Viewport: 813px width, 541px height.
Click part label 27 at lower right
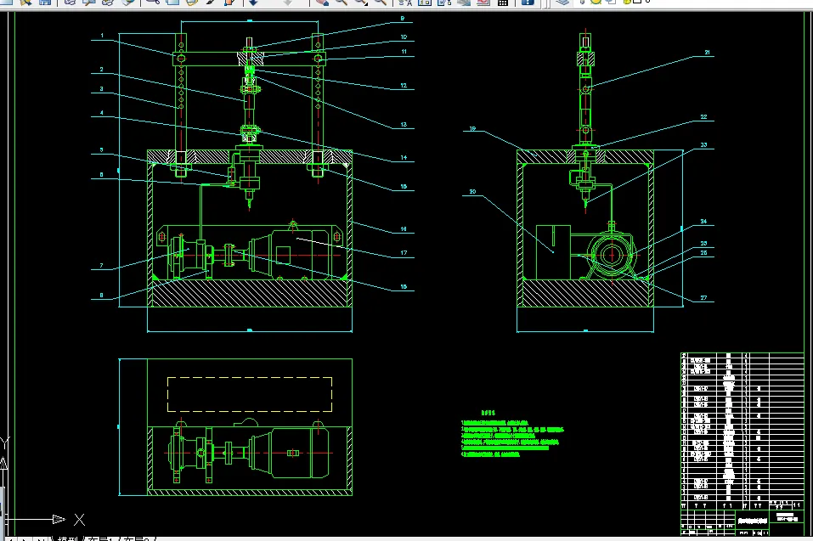[703, 298]
